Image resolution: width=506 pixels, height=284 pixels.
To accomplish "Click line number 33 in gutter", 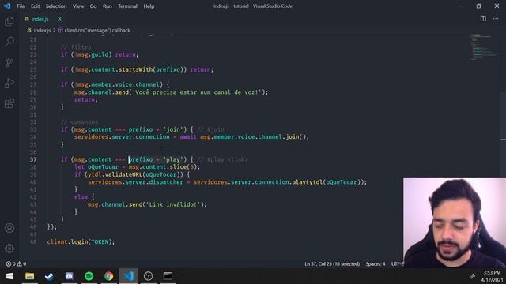I will coord(33,129).
